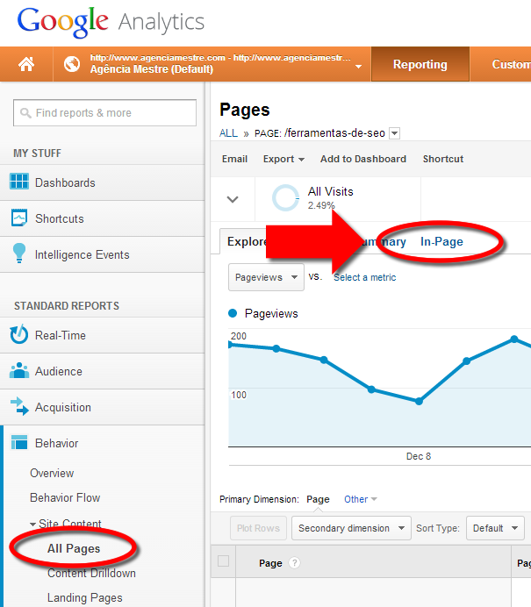The image size is (531, 607).
Task: Click the Find reports & more search box
Action: pos(104,112)
